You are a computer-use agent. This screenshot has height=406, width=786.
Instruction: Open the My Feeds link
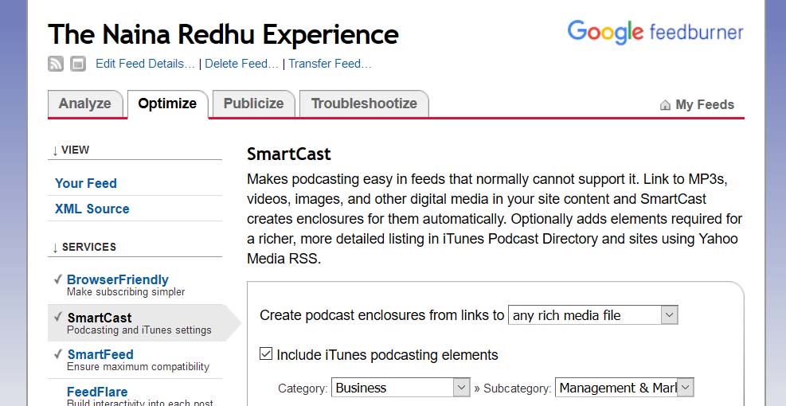(x=704, y=105)
